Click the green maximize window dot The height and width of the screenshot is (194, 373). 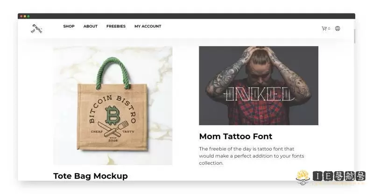28,16
